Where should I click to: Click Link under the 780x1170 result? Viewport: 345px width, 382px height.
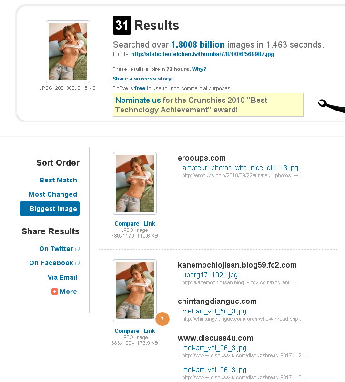pyautogui.click(x=149, y=224)
